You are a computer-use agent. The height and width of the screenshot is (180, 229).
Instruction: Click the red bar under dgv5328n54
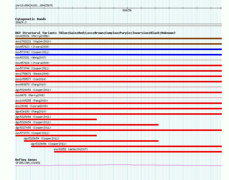click(91, 141)
